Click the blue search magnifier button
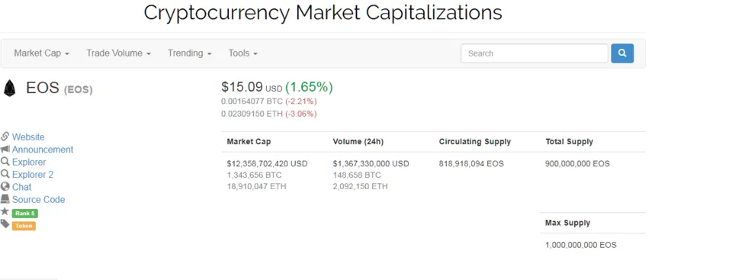The height and width of the screenshot is (280, 732). click(x=622, y=53)
